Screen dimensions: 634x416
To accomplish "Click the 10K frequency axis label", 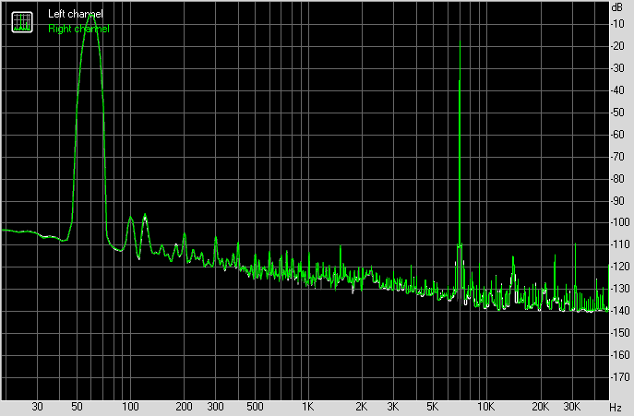I will click(x=485, y=407).
